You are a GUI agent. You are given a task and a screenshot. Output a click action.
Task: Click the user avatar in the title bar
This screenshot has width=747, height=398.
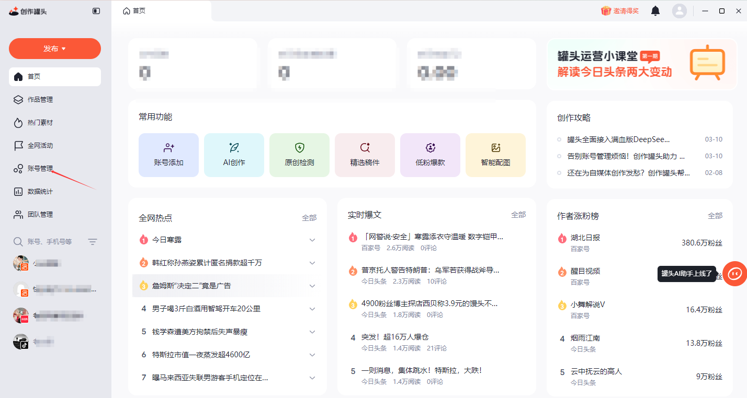click(679, 10)
